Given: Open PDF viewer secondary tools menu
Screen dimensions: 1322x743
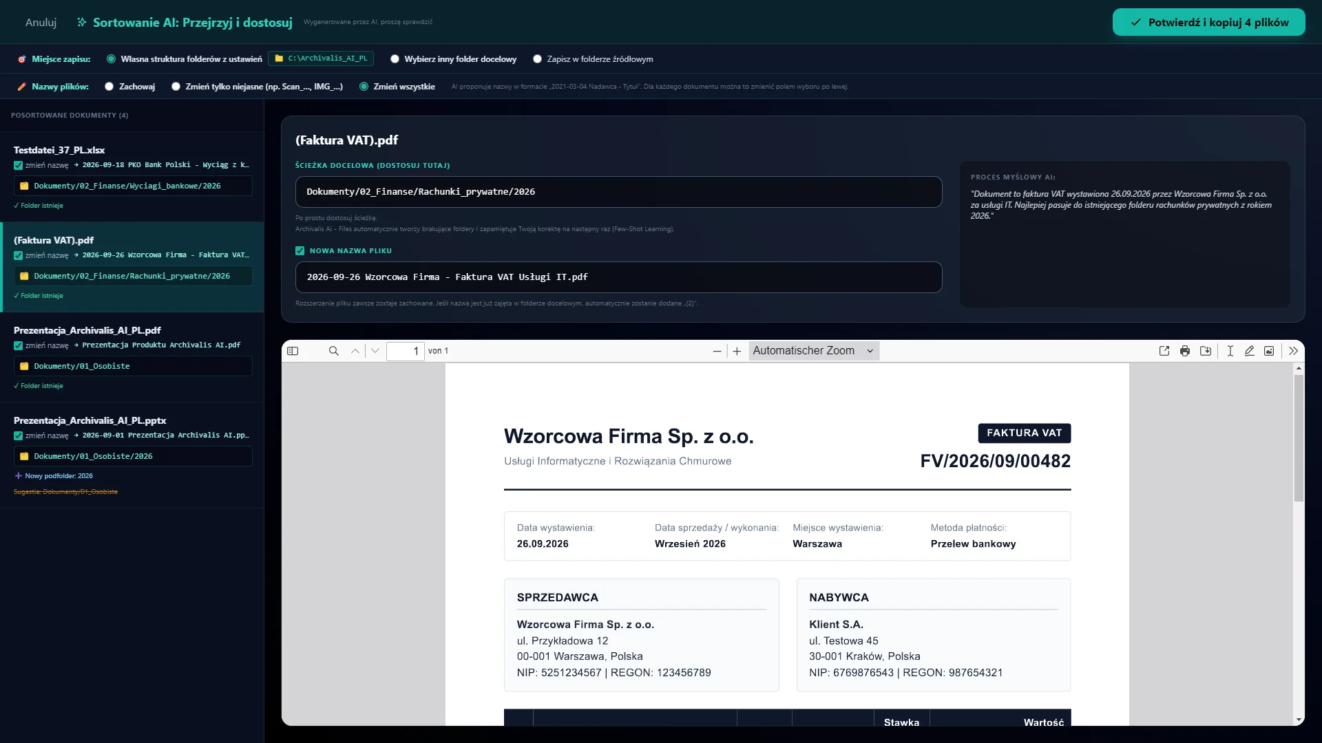Looking at the screenshot, I should (x=1293, y=351).
